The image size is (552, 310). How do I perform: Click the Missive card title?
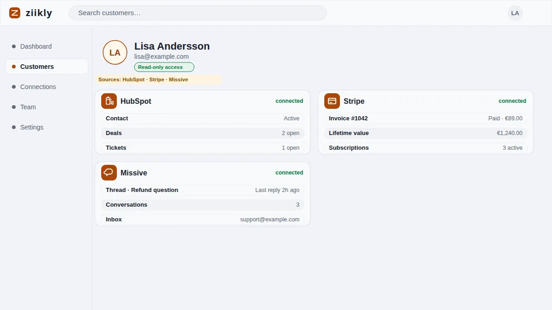pos(134,173)
